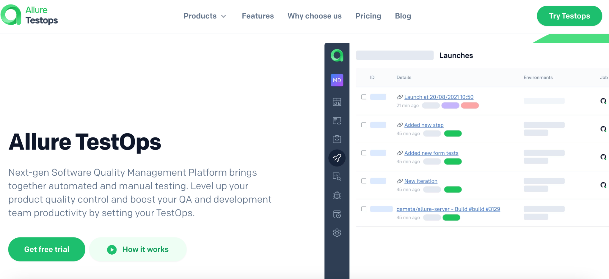The width and height of the screenshot is (609, 279).
Task: Expand the Products dropdown menu
Action: pyautogui.click(x=205, y=16)
